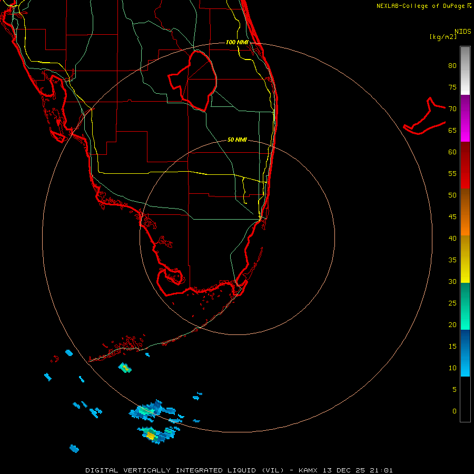The image size is (474, 474).
Task: Pick the brown-orange segment of VIL scale
Action: tap(465, 212)
